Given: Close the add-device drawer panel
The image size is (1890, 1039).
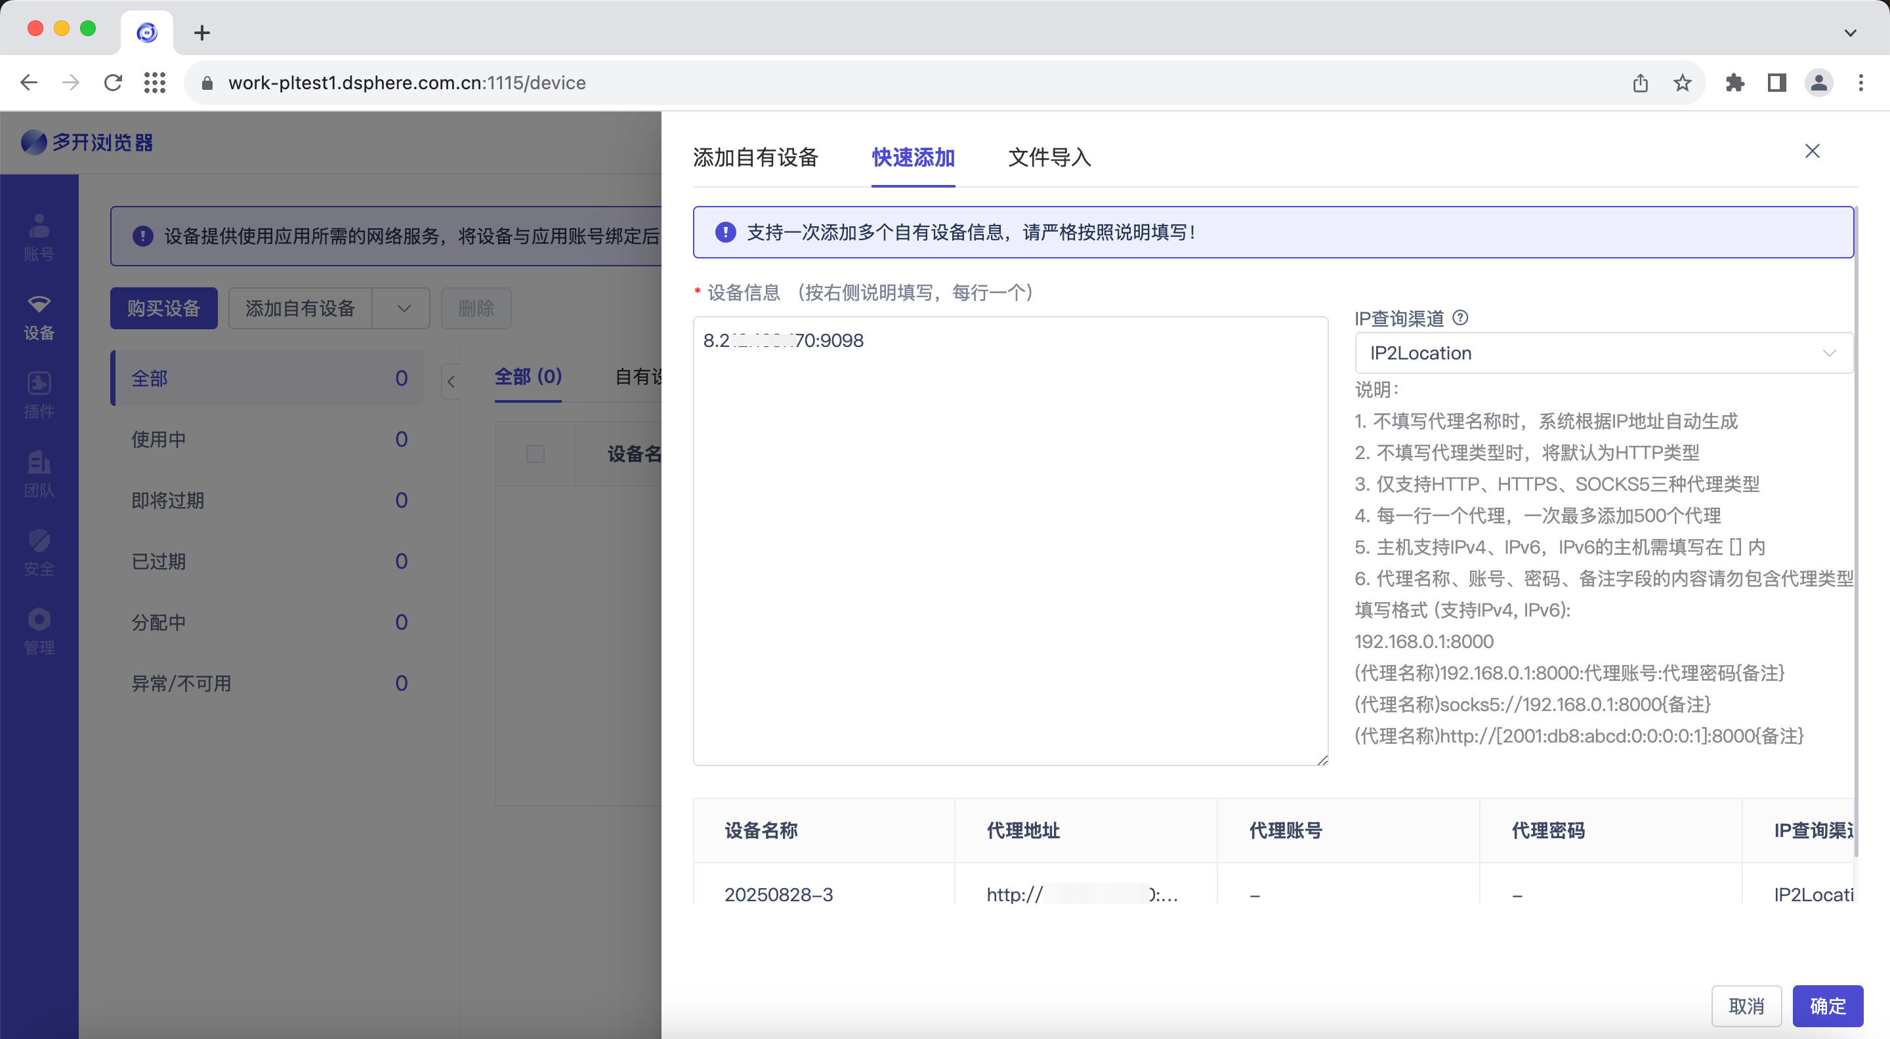Looking at the screenshot, I should click(x=1811, y=151).
